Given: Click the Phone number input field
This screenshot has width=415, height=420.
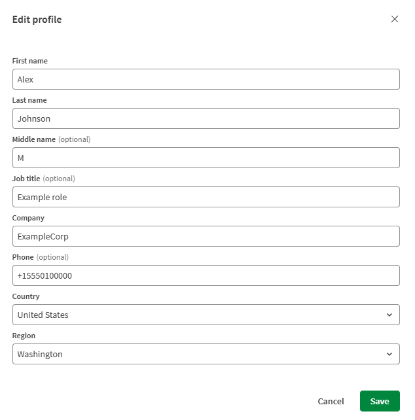Looking at the screenshot, I should click(206, 275).
